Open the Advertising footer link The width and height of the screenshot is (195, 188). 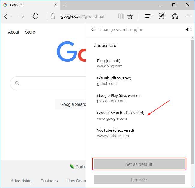point(21,181)
